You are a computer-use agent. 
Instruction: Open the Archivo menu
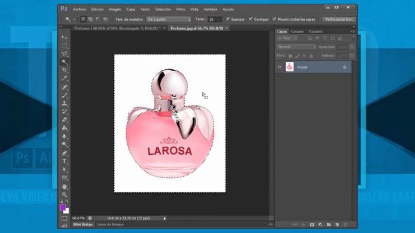pyautogui.click(x=79, y=9)
